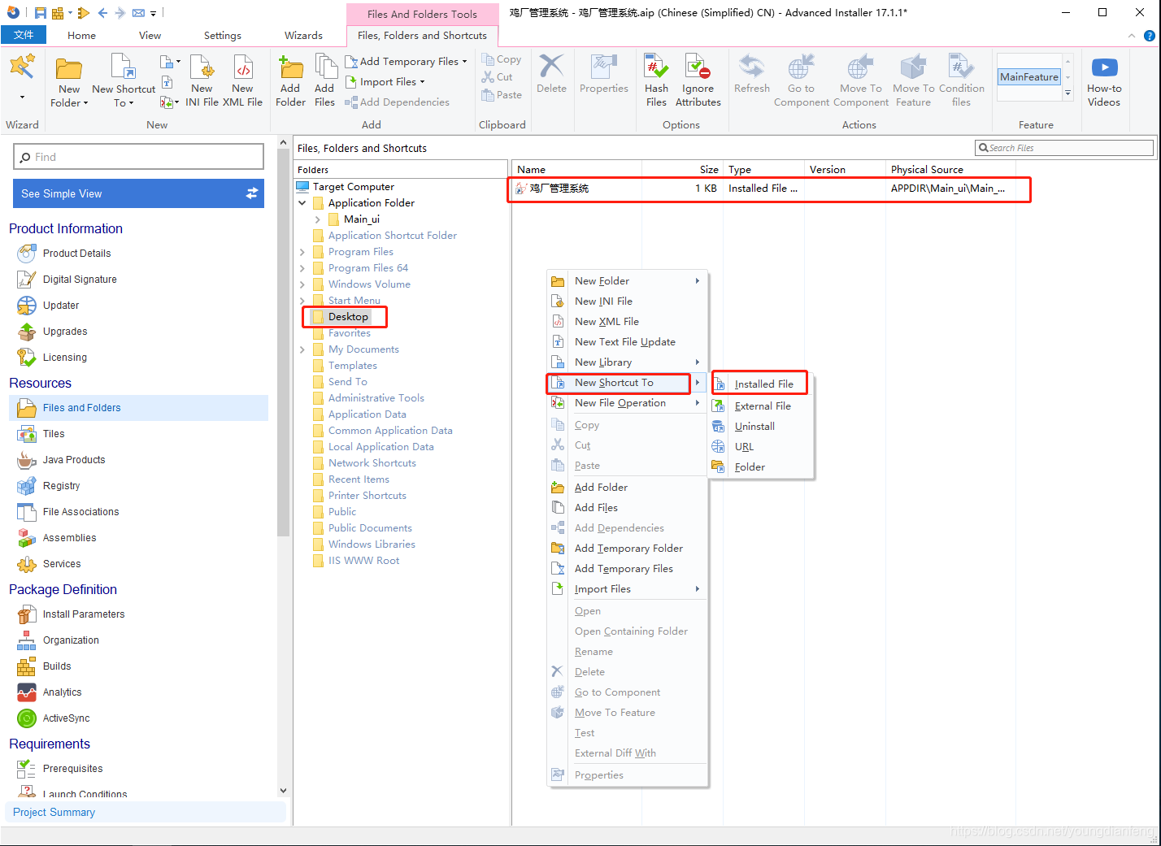Open Licensing in sidebar

(64, 358)
